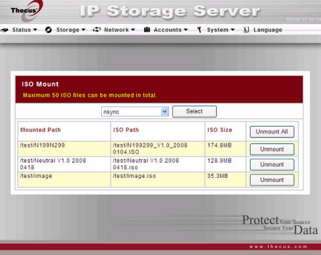
Task: Open the Language menu item
Action: [268, 30]
